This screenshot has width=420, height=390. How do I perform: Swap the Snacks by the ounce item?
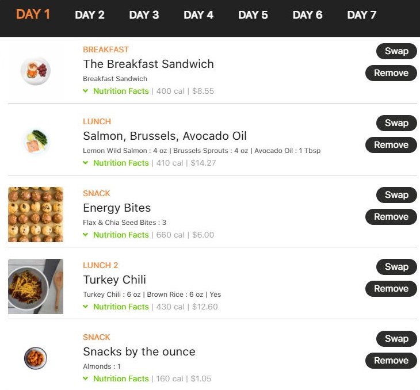[396, 339]
